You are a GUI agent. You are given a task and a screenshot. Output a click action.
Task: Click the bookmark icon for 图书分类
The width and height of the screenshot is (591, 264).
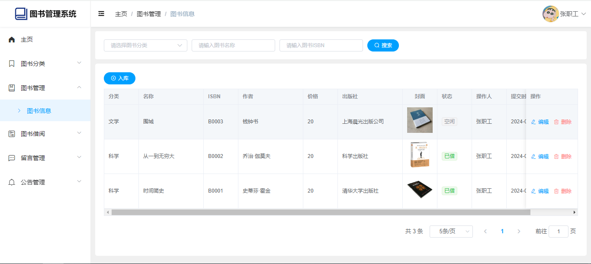pos(12,64)
